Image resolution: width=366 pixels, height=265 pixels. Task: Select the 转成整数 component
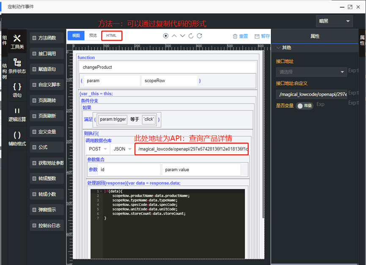47,179
